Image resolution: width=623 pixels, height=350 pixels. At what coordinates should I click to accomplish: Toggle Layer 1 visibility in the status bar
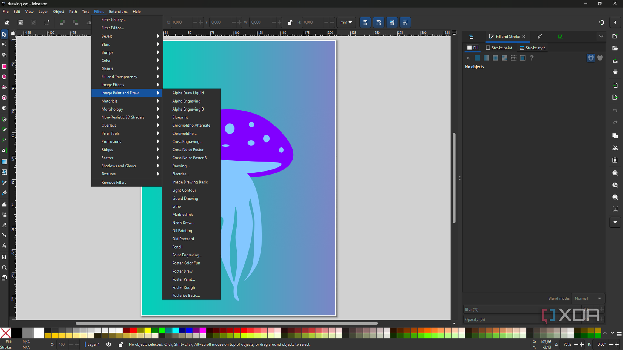point(109,344)
